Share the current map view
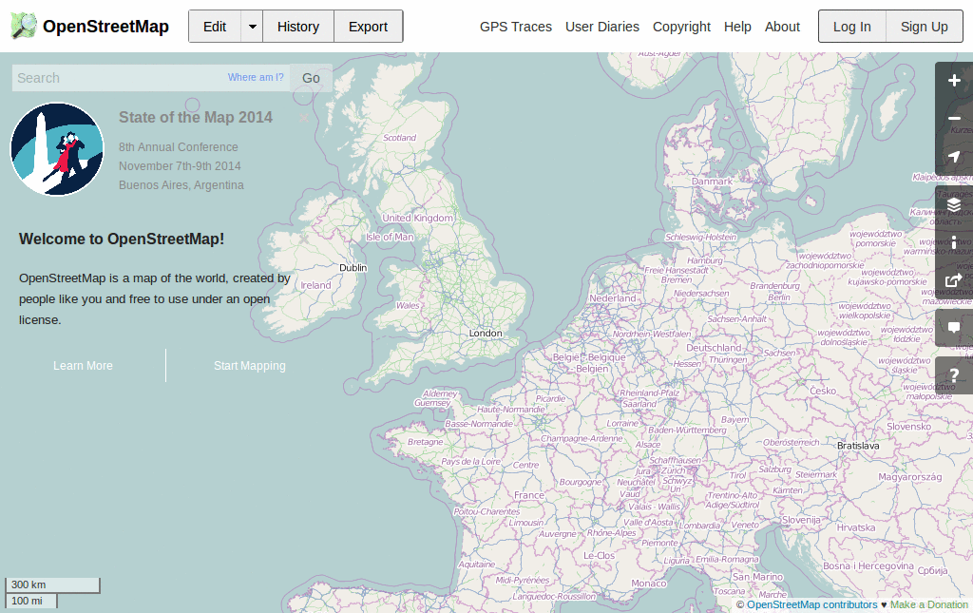The width and height of the screenshot is (973, 613). 954,280
